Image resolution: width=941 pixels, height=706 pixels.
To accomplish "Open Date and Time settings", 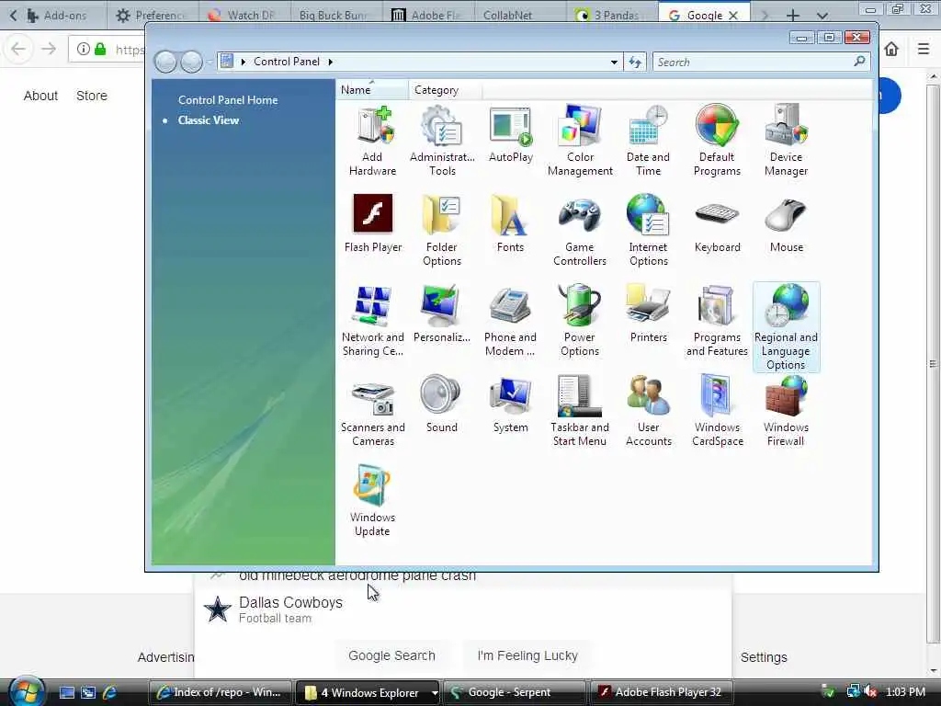I will pyautogui.click(x=648, y=141).
